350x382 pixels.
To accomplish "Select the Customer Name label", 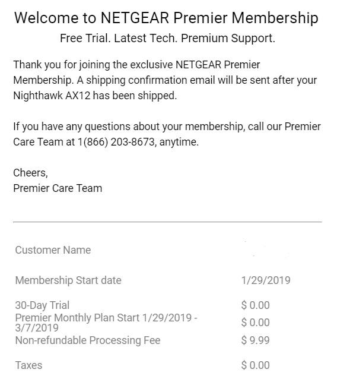I will point(53,250).
